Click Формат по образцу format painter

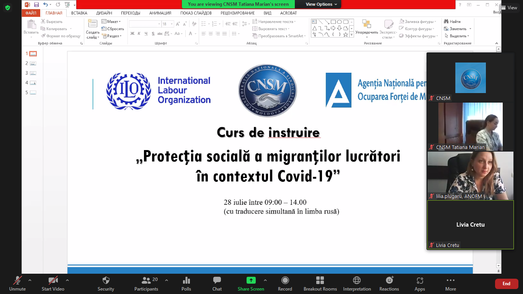pos(60,36)
